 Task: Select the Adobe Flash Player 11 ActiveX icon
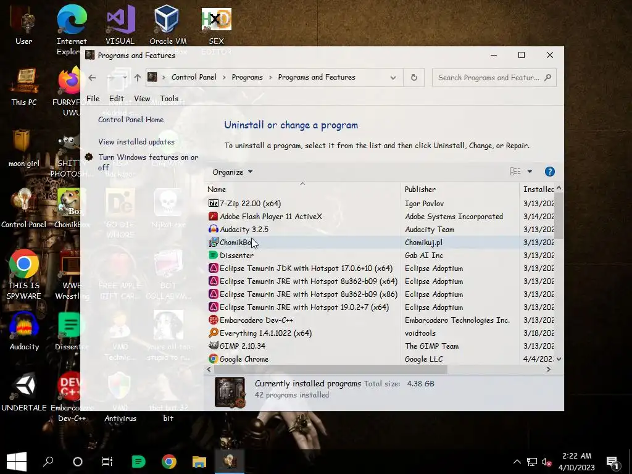click(x=213, y=216)
